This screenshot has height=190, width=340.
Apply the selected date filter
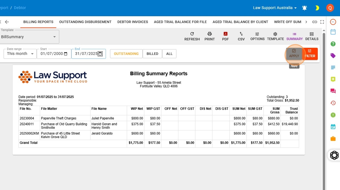294,54
